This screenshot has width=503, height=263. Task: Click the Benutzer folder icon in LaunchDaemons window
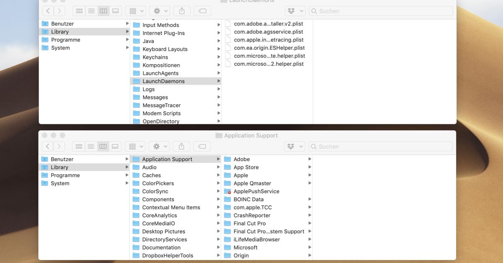point(45,24)
